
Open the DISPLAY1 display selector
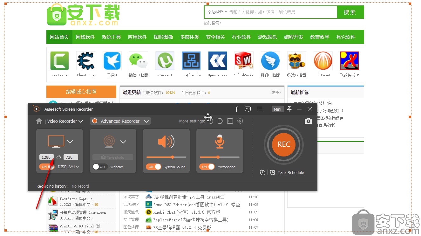68,167
